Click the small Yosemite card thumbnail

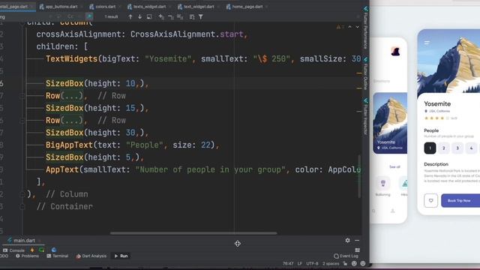click(390, 123)
